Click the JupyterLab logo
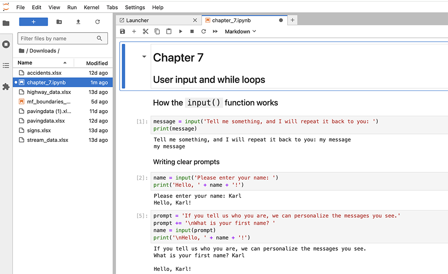Viewport: 448px width, 274px height. pos(6,7)
